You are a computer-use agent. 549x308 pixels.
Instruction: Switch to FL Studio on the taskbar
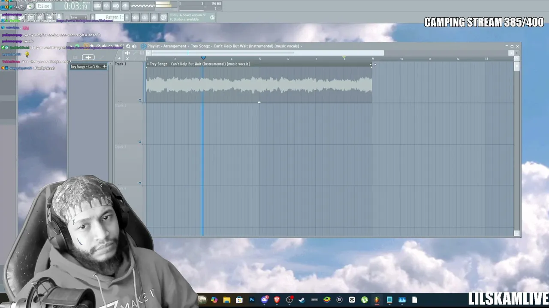point(377,300)
